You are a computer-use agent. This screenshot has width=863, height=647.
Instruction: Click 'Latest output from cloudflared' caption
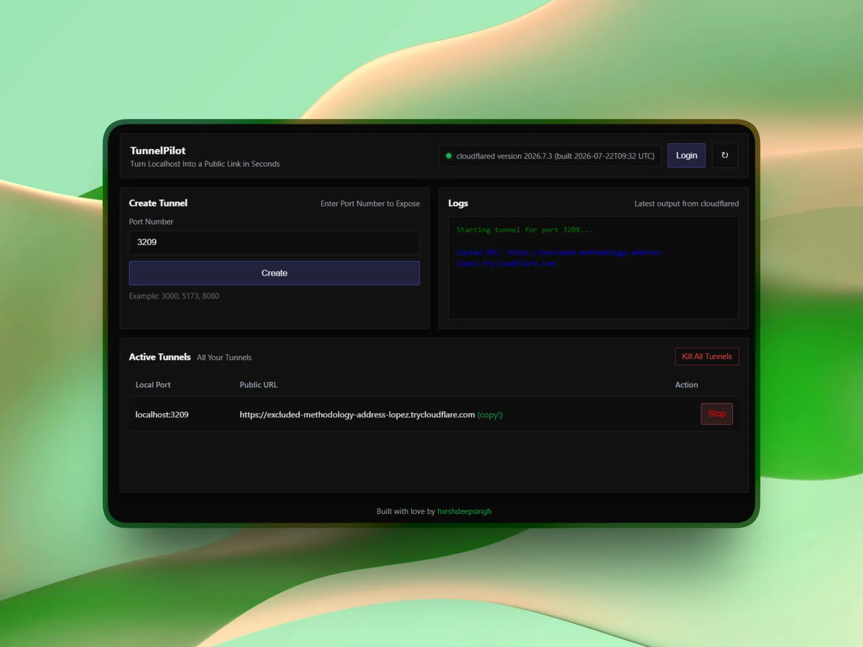point(686,204)
